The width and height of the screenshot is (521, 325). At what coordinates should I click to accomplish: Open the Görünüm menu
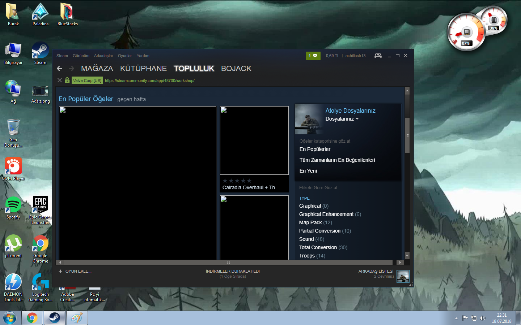[81, 56]
